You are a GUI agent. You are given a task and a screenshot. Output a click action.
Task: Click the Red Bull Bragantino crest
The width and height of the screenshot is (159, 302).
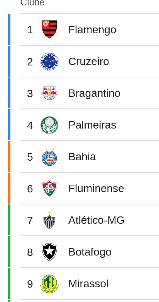(x=49, y=93)
